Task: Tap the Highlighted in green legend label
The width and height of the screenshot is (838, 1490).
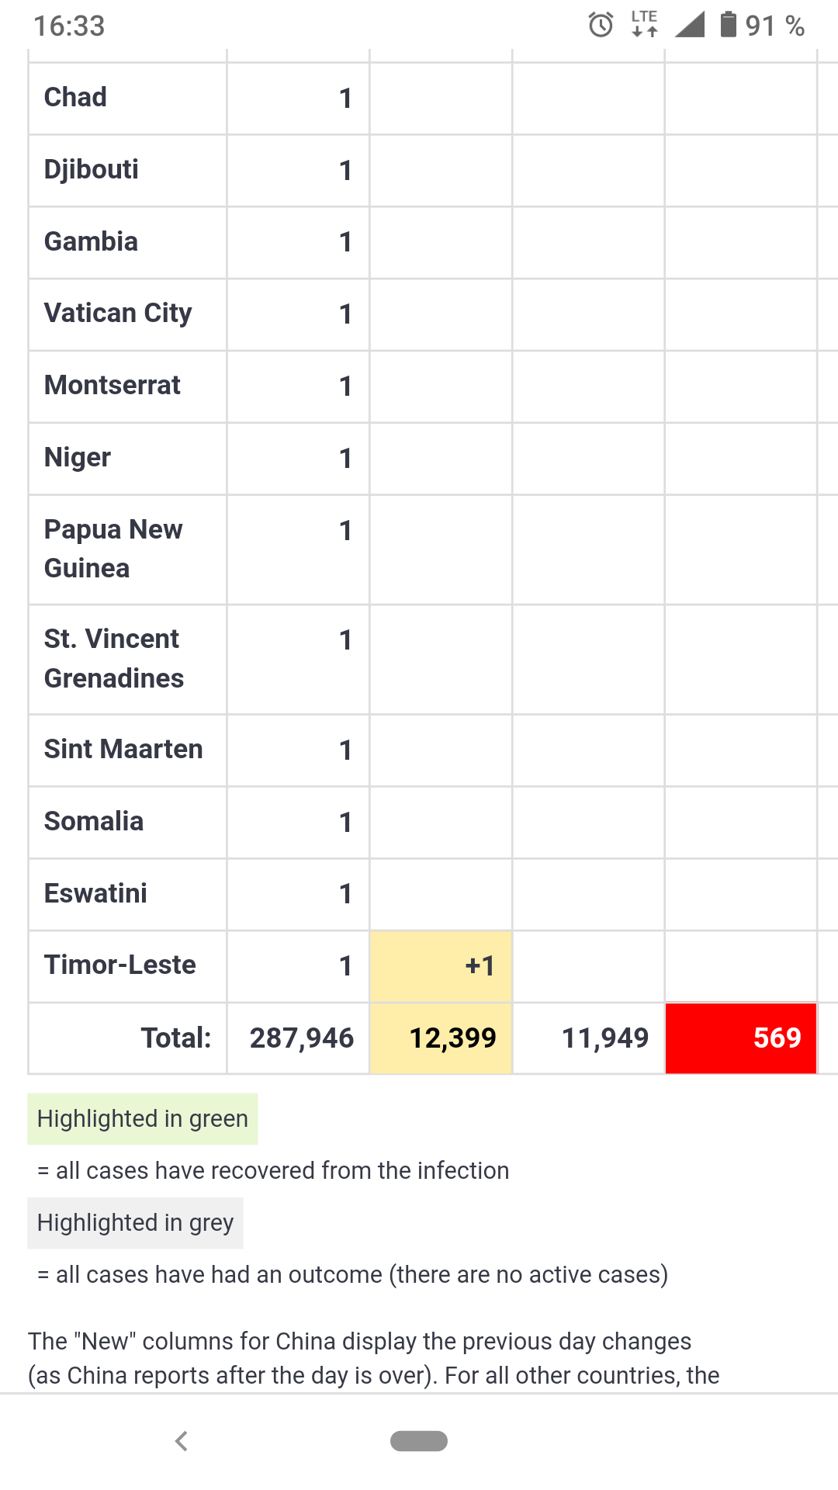Action: (x=143, y=1119)
